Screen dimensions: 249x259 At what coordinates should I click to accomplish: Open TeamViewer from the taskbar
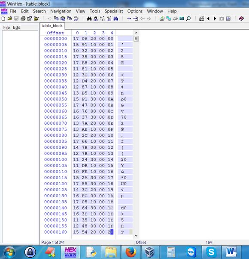[x=192, y=252]
